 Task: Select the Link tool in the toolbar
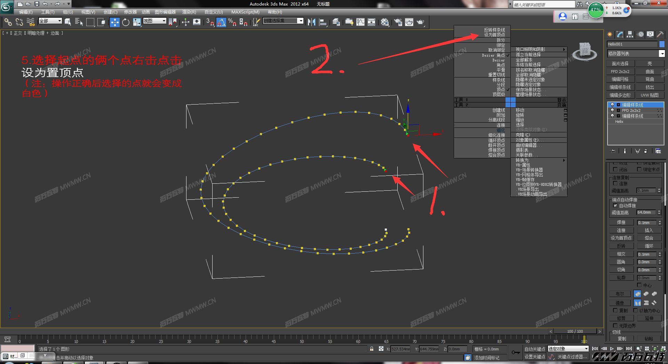point(8,22)
